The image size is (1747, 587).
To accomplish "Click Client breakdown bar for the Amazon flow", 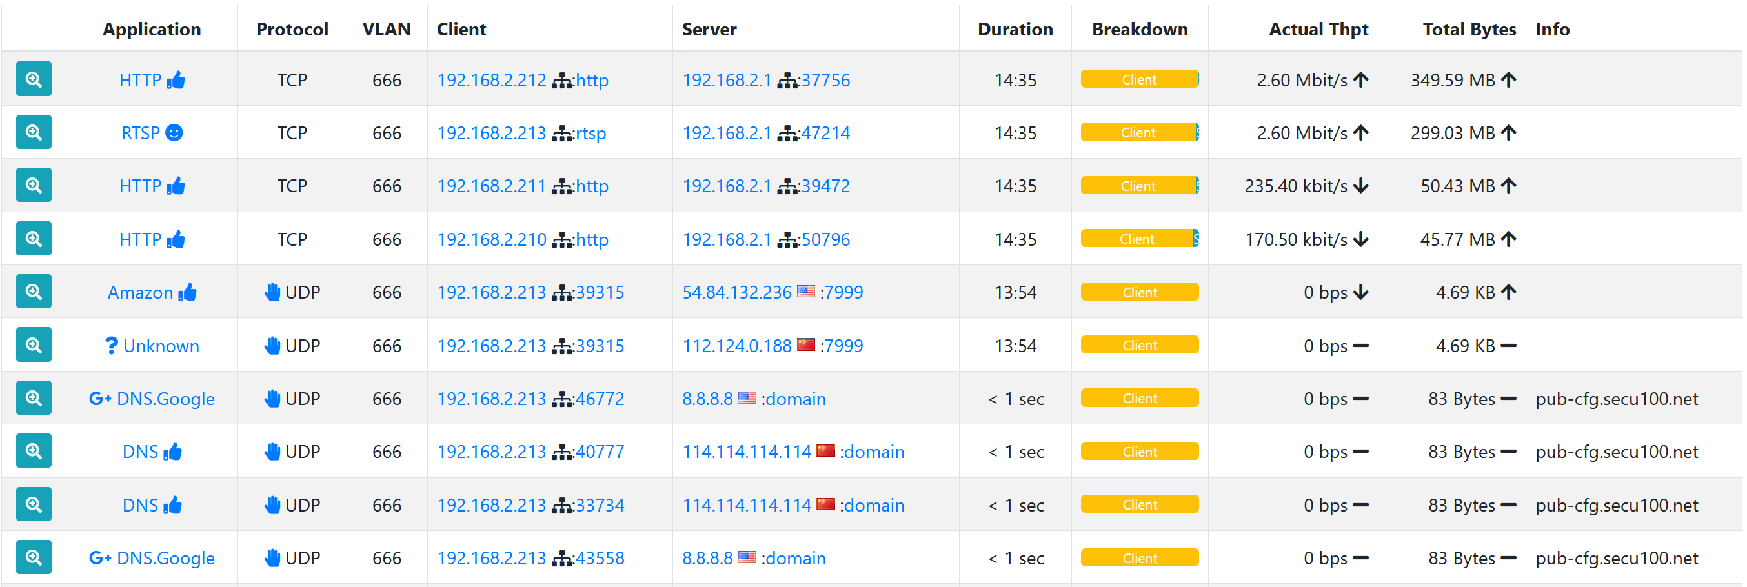I will click(x=1138, y=292).
